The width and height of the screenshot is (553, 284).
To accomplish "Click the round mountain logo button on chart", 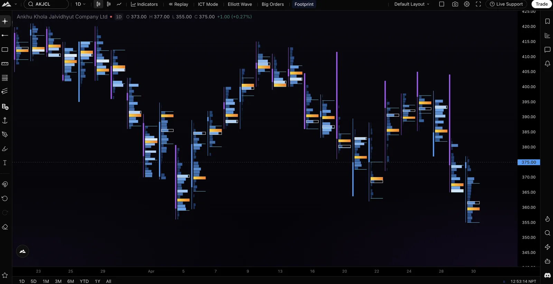I will click(22, 251).
